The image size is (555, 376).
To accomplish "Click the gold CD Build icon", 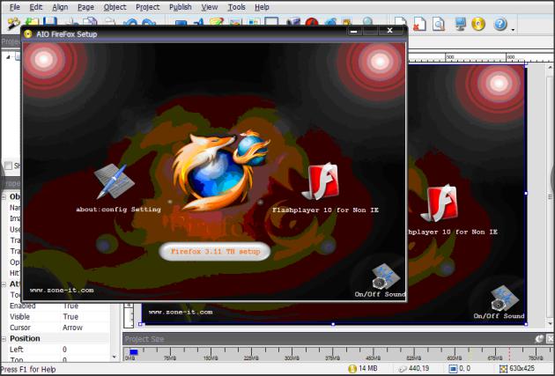I will 478,24.
